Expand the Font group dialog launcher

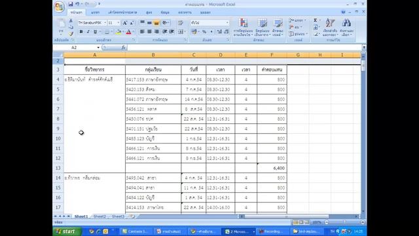coord(134,40)
